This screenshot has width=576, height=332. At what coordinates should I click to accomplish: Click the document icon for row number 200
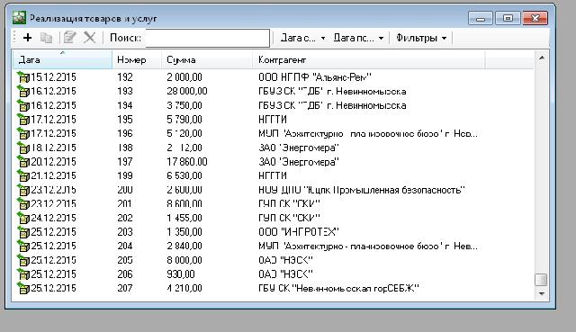(x=23, y=190)
